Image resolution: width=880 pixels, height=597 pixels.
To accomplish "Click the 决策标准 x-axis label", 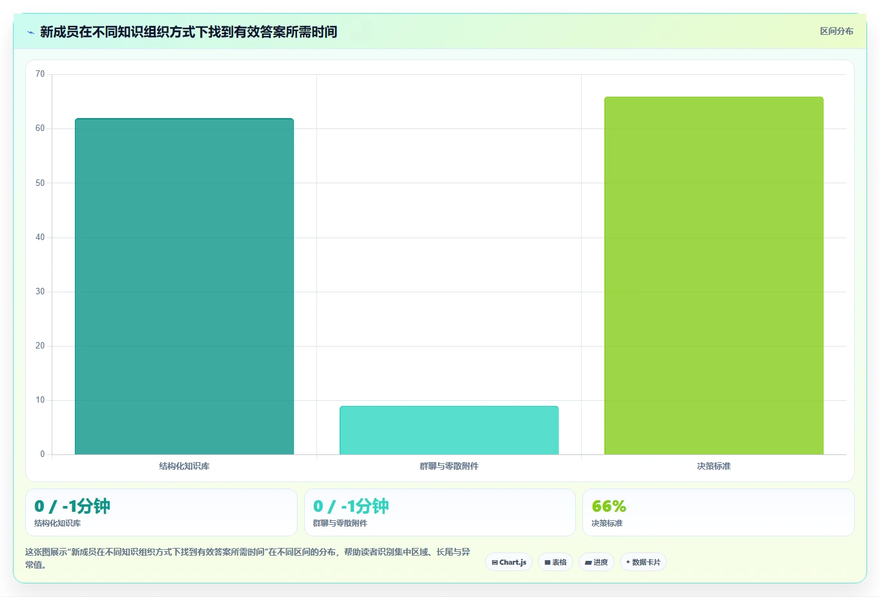I will pos(713,466).
